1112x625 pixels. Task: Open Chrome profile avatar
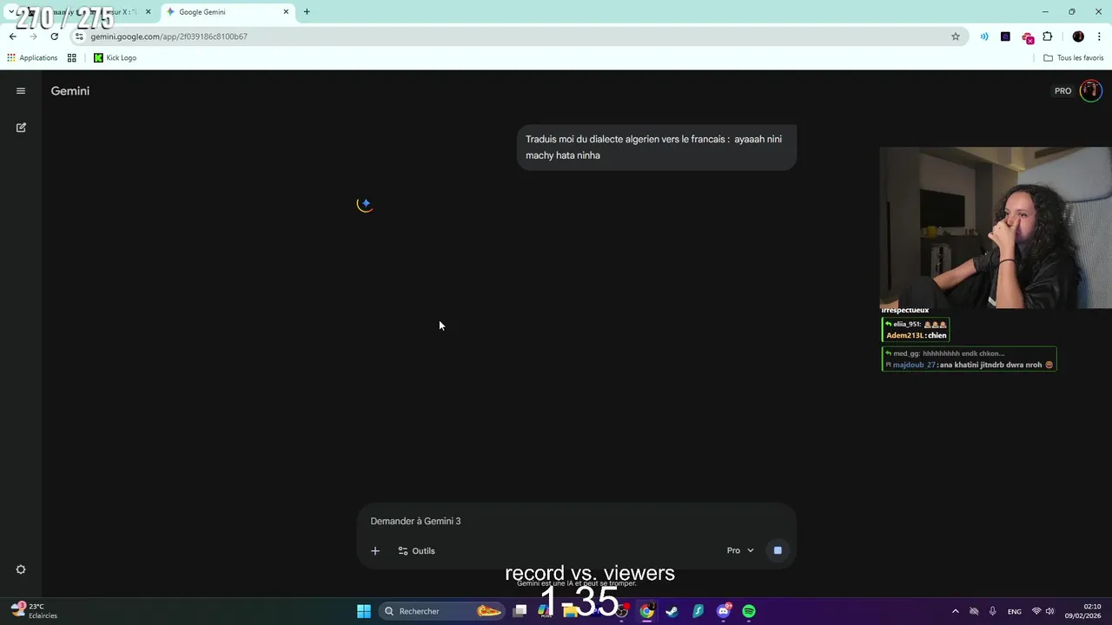pyautogui.click(x=1078, y=36)
